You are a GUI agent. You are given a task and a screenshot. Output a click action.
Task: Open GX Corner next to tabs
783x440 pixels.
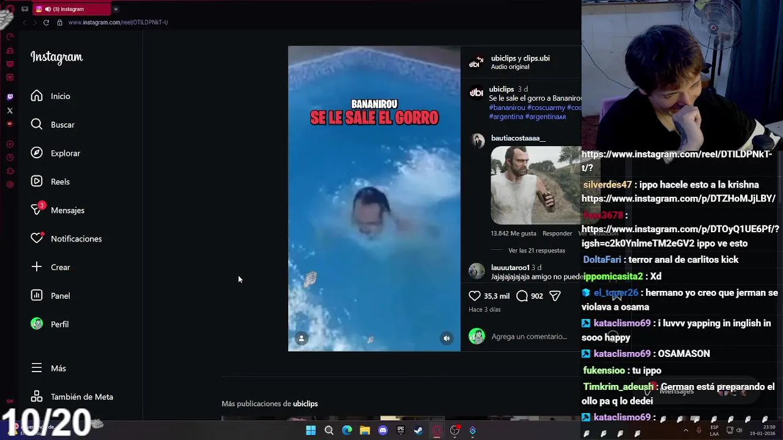24,9
